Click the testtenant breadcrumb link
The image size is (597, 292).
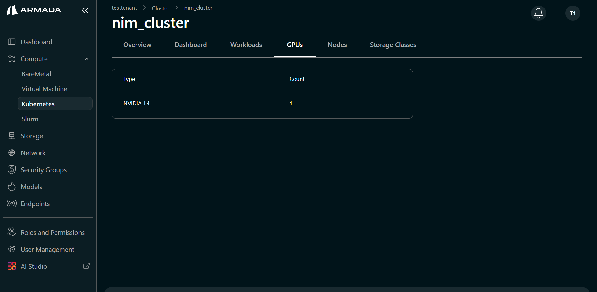pos(124,8)
